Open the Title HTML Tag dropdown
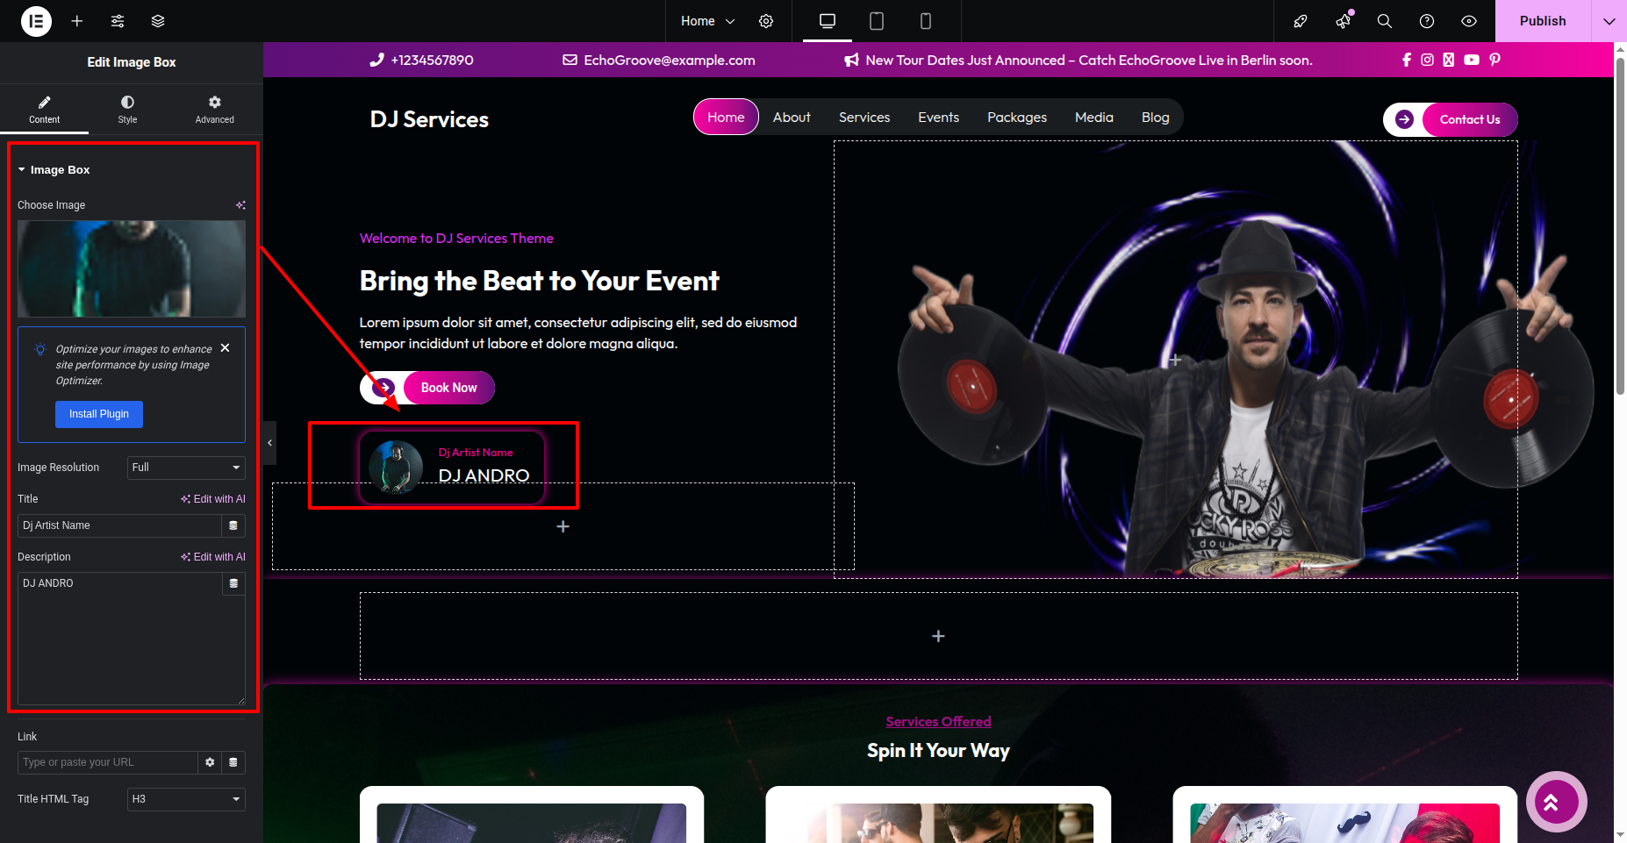This screenshot has width=1627, height=843. point(186,799)
